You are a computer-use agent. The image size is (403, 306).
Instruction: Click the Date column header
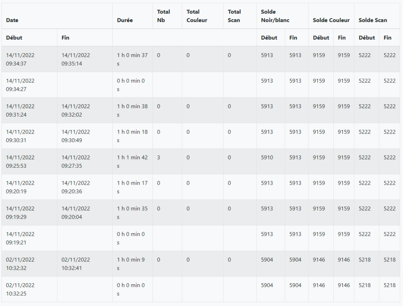[x=12, y=20]
